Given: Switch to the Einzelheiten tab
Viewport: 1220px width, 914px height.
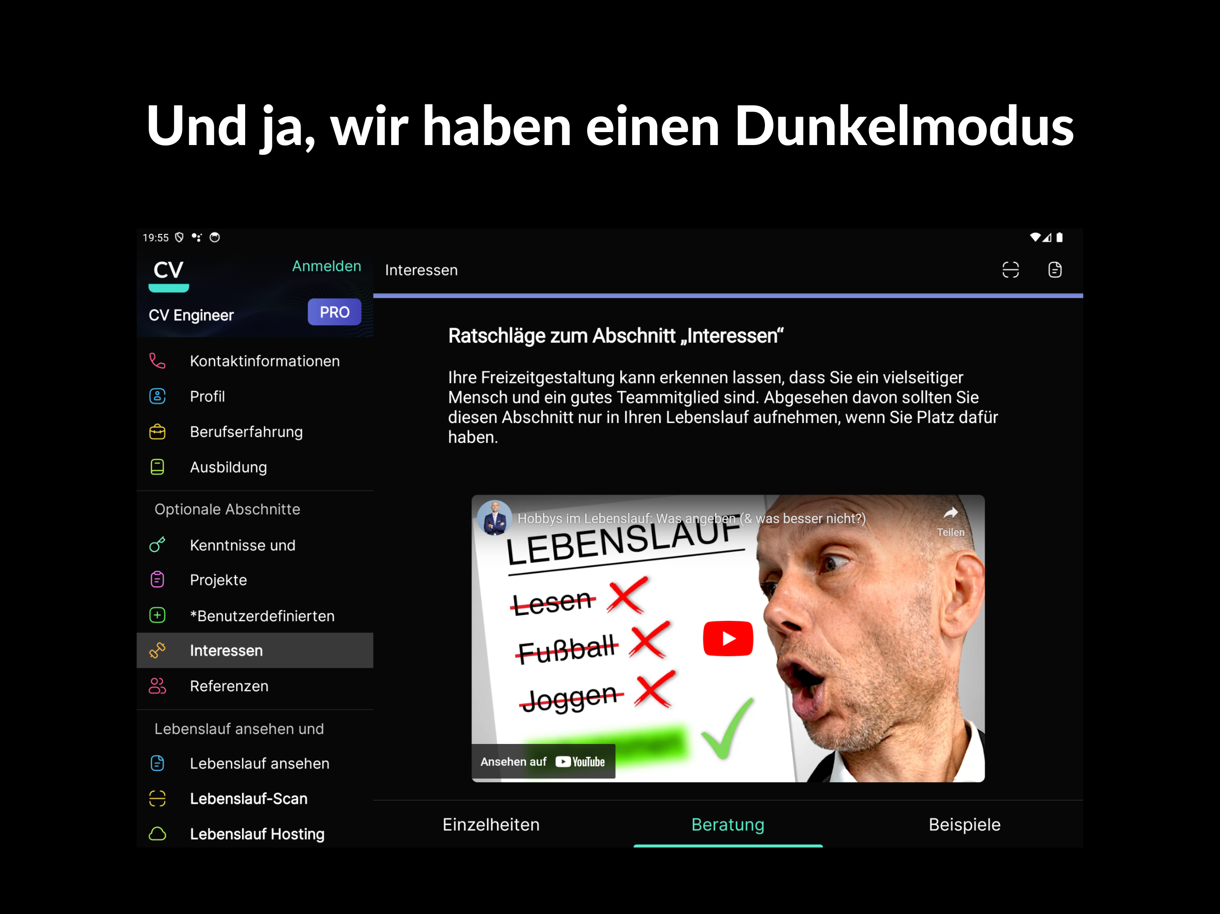Looking at the screenshot, I should tap(491, 825).
